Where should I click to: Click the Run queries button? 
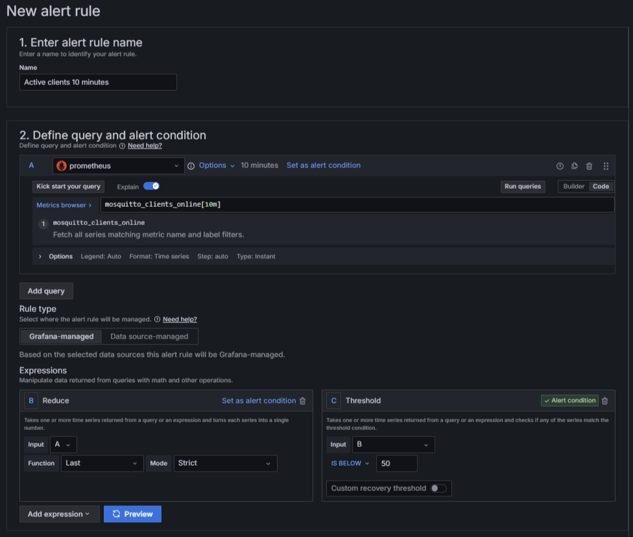[523, 186]
